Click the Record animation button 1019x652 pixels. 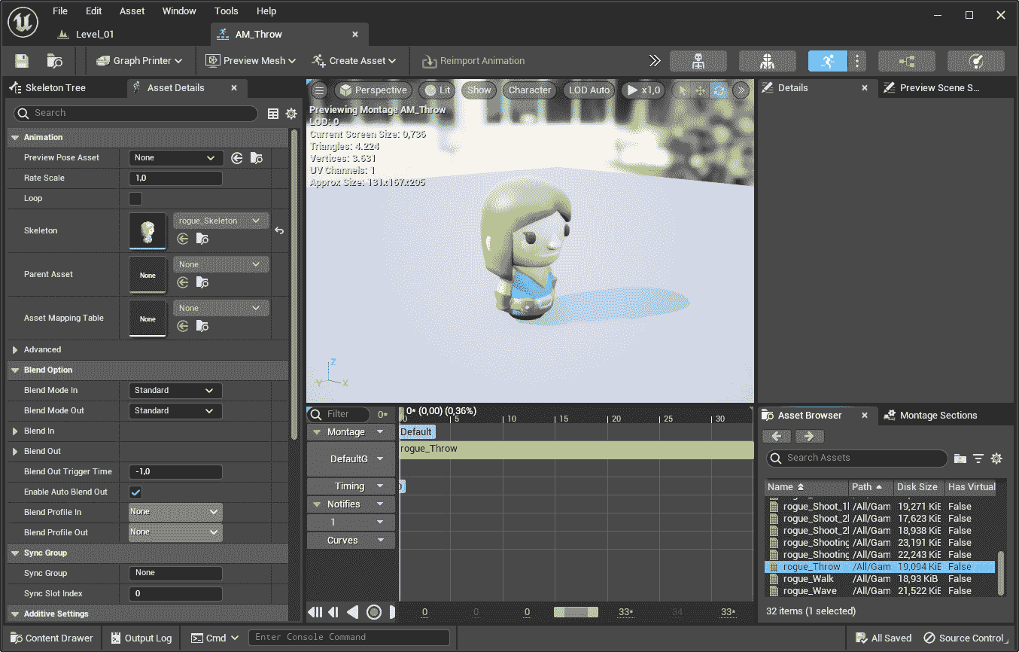[374, 612]
